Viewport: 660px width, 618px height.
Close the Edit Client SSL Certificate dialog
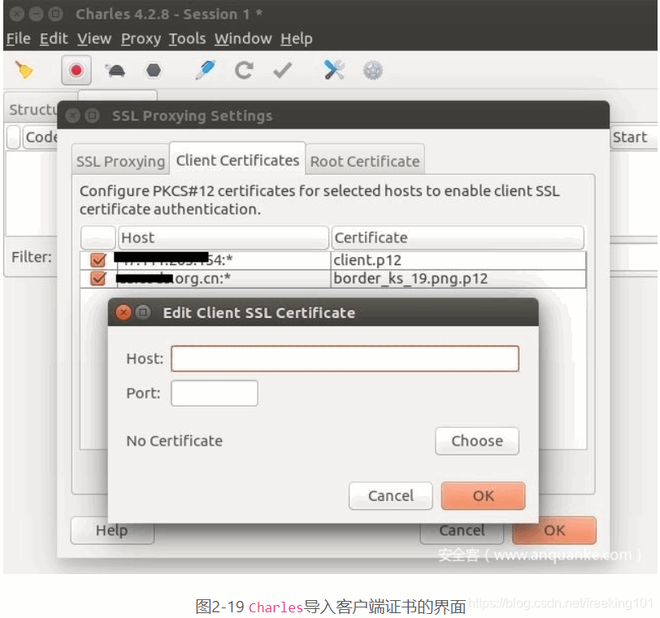point(124,312)
